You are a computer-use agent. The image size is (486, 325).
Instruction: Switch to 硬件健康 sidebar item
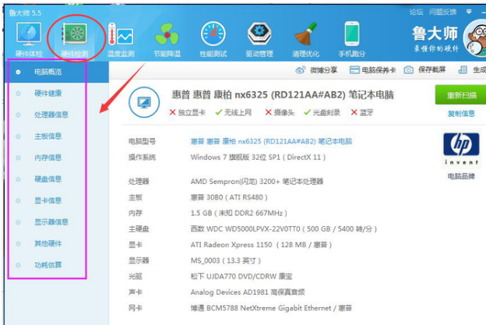click(x=48, y=94)
